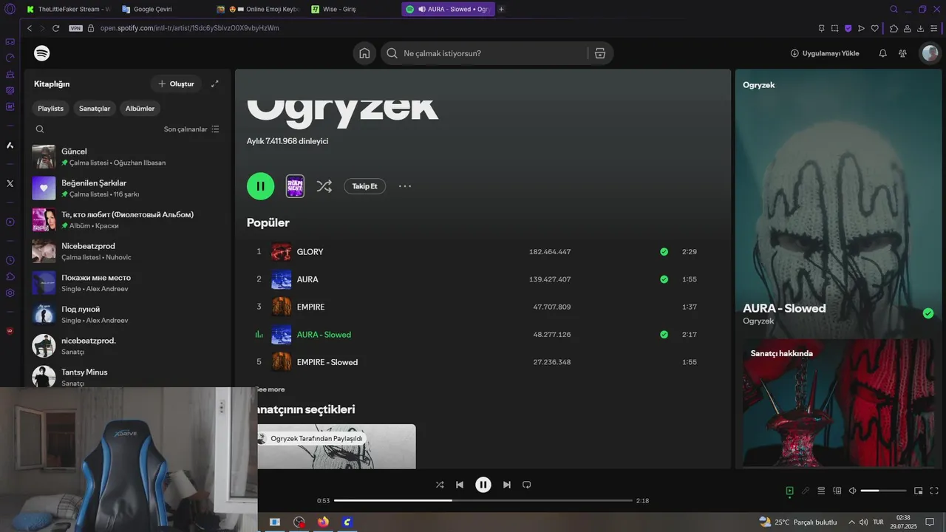Screen dimensions: 946x532
Task: Click the Opera logo menu icon
Action: point(10,9)
